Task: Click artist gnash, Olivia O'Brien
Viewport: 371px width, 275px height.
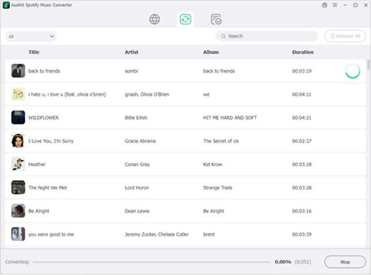Action: pos(147,94)
